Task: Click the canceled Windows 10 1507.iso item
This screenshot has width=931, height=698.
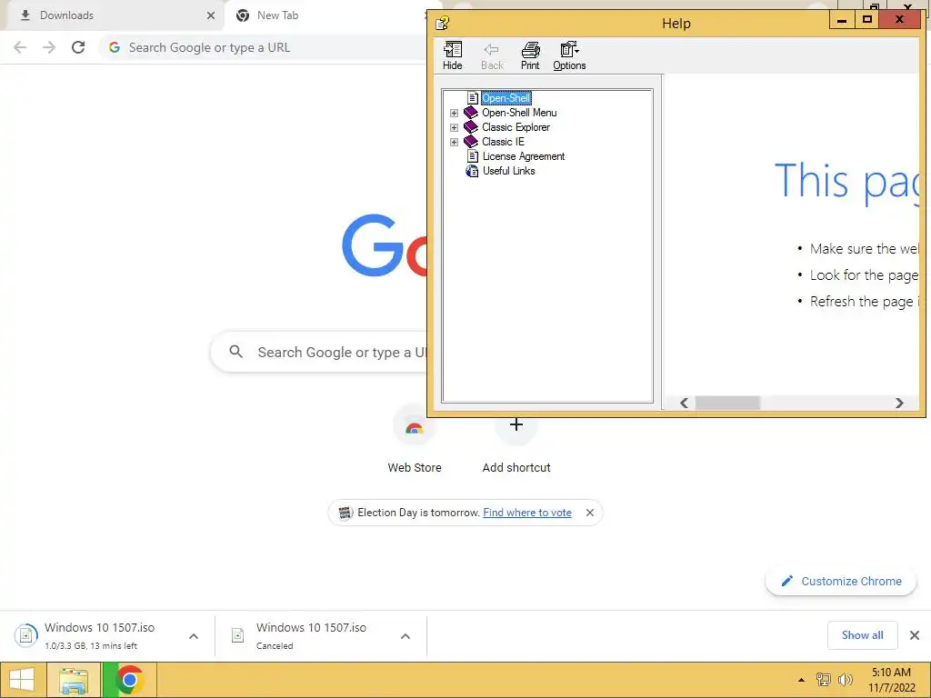Action: (311, 635)
